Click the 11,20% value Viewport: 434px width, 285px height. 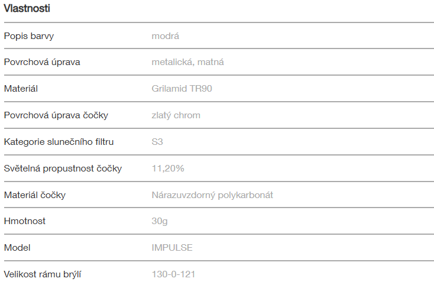(168, 169)
